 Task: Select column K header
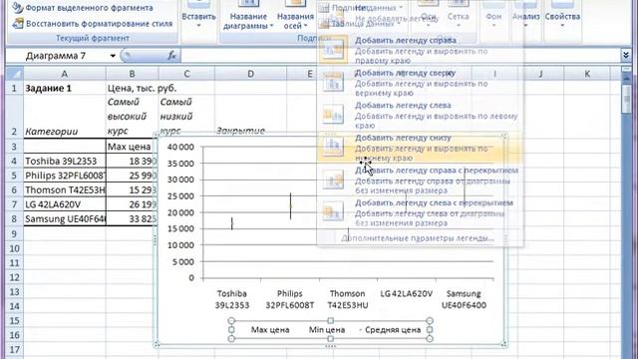587,74
